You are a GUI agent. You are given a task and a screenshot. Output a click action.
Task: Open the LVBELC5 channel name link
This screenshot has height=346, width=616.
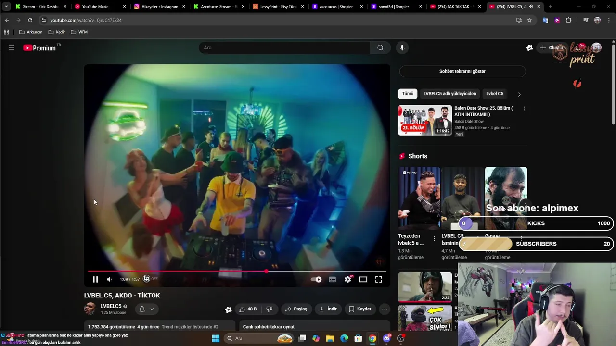[111, 306]
